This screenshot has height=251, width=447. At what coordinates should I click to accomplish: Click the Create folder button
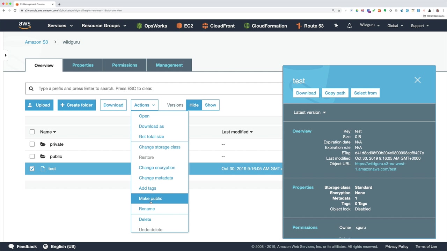point(77,105)
